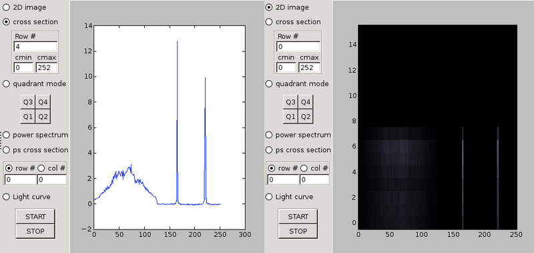Choose ps cross section in right panel
534x253 pixels.
pos(269,150)
